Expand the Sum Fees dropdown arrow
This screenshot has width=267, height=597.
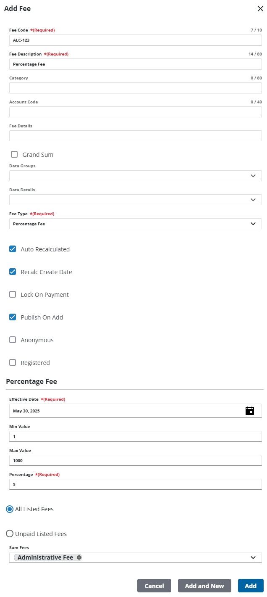253,557
